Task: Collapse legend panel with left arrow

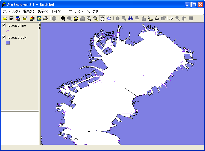Action: pyautogui.click(x=40, y=25)
